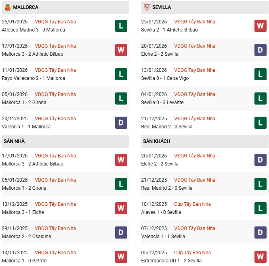This screenshot has width=269, height=266.
Task: Click the L badge for Atletico Madrid 3-0 Mallorca
Action: point(121,26)
